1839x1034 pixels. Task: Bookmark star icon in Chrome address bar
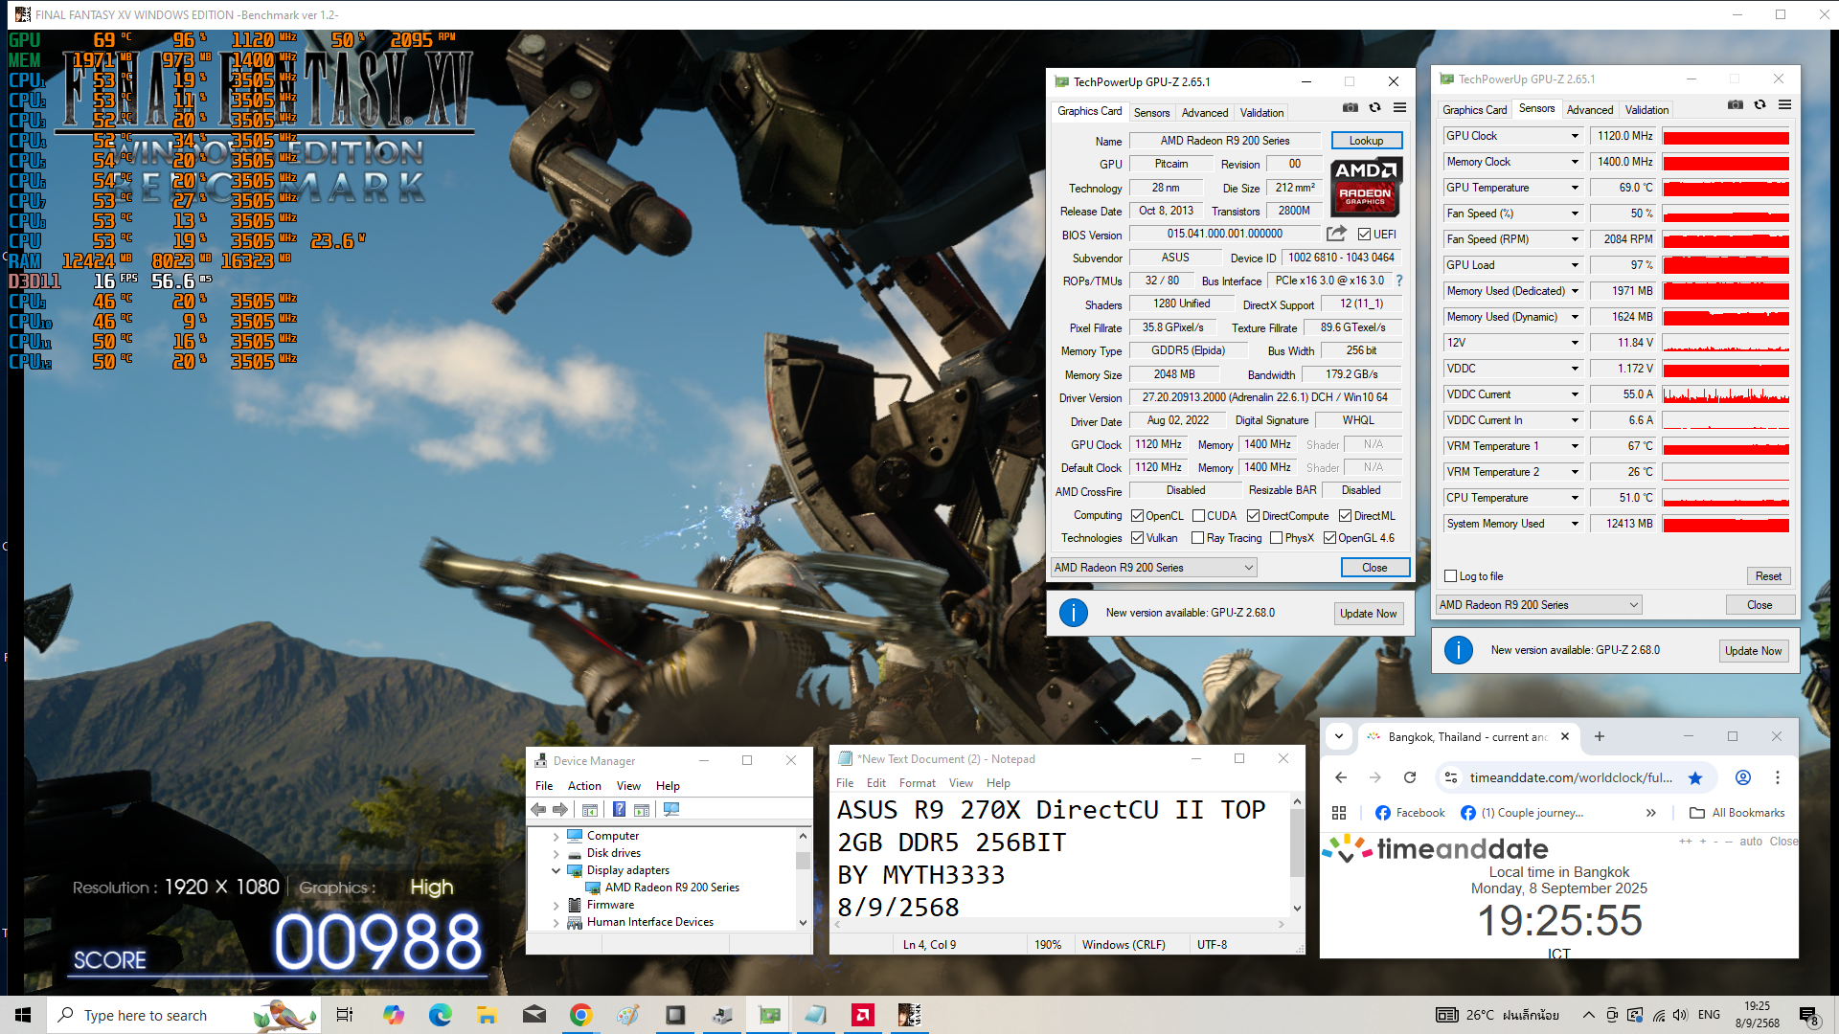pyautogui.click(x=1695, y=777)
